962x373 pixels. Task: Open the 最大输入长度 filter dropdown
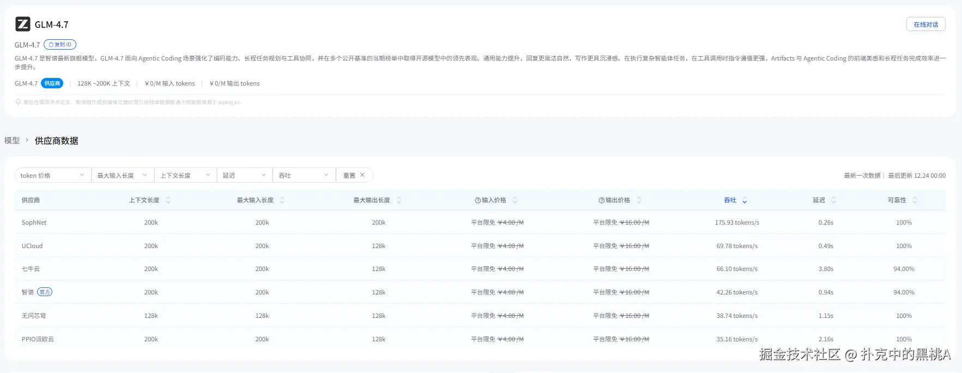pyautogui.click(x=123, y=175)
